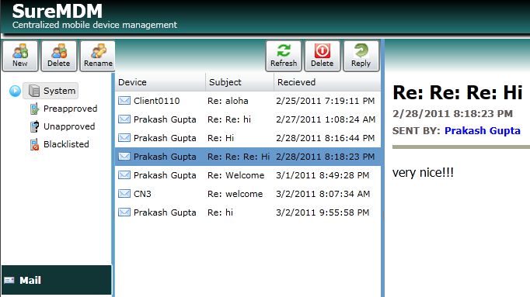This screenshot has width=530, height=297.
Task: Open the Unapproved devices group
Action: (x=69, y=126)
